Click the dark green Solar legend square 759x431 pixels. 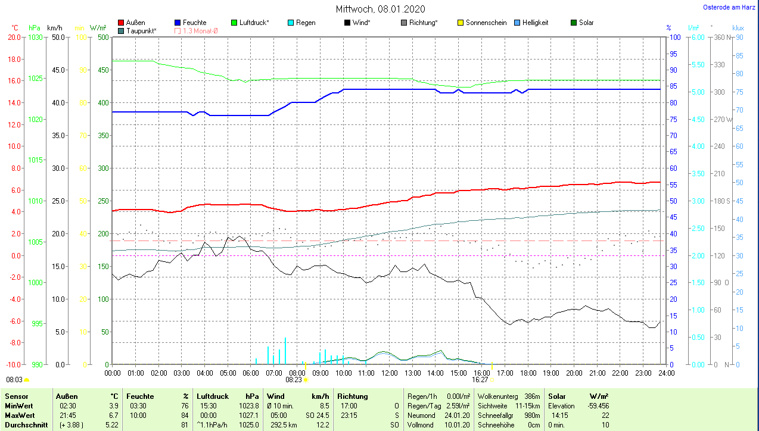[574, 23]
